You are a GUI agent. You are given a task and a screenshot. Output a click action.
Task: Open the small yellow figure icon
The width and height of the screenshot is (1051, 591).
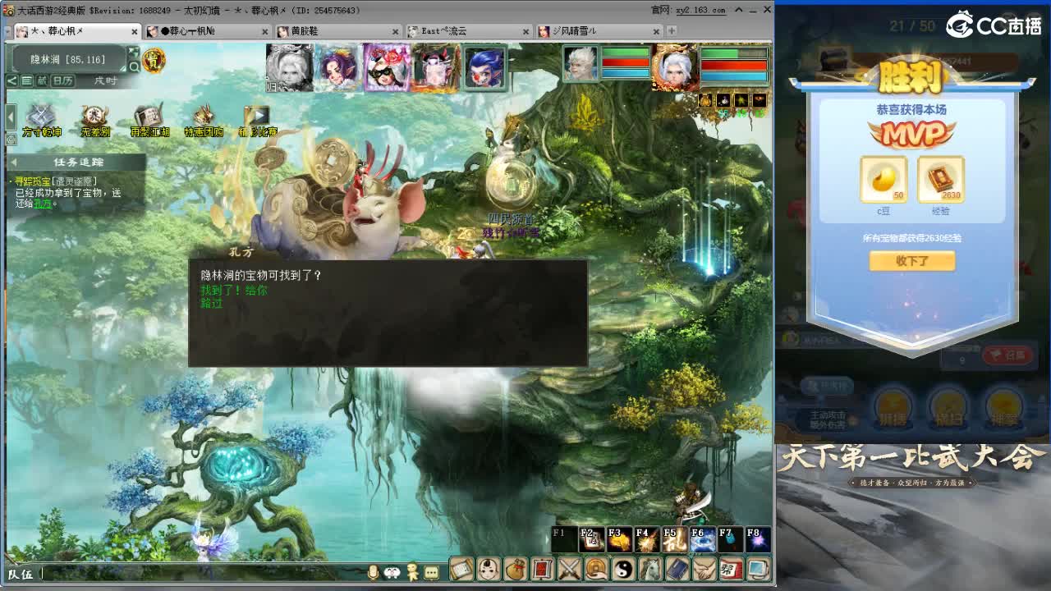pyautogui.click(x=413, y=572)
